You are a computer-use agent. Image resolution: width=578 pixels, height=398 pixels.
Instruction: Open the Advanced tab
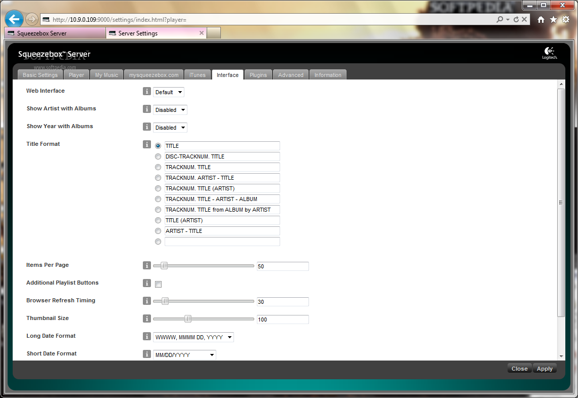[290, 75]
